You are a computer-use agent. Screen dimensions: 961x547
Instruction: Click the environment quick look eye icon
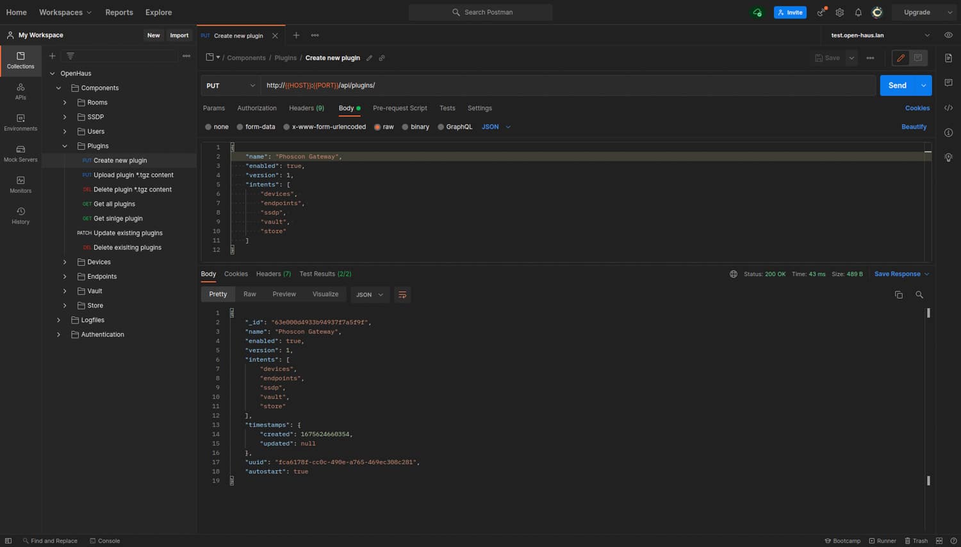[948, 35]
